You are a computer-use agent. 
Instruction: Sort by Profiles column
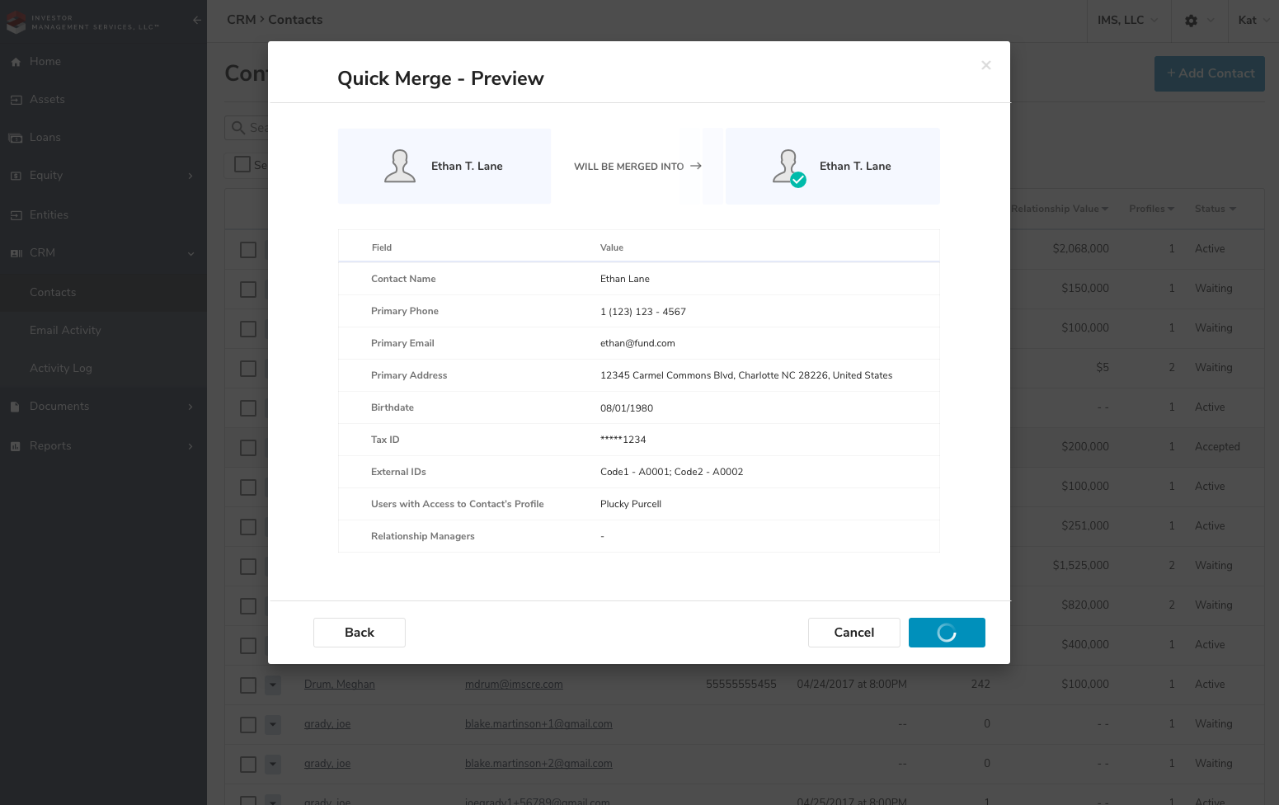pos(1151,209)
